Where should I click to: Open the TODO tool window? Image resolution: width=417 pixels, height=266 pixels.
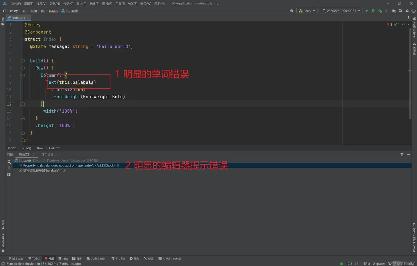point(34,259)
